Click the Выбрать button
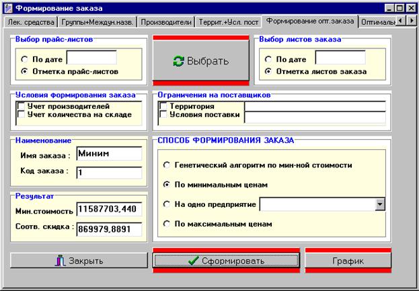 click(200, 60)
